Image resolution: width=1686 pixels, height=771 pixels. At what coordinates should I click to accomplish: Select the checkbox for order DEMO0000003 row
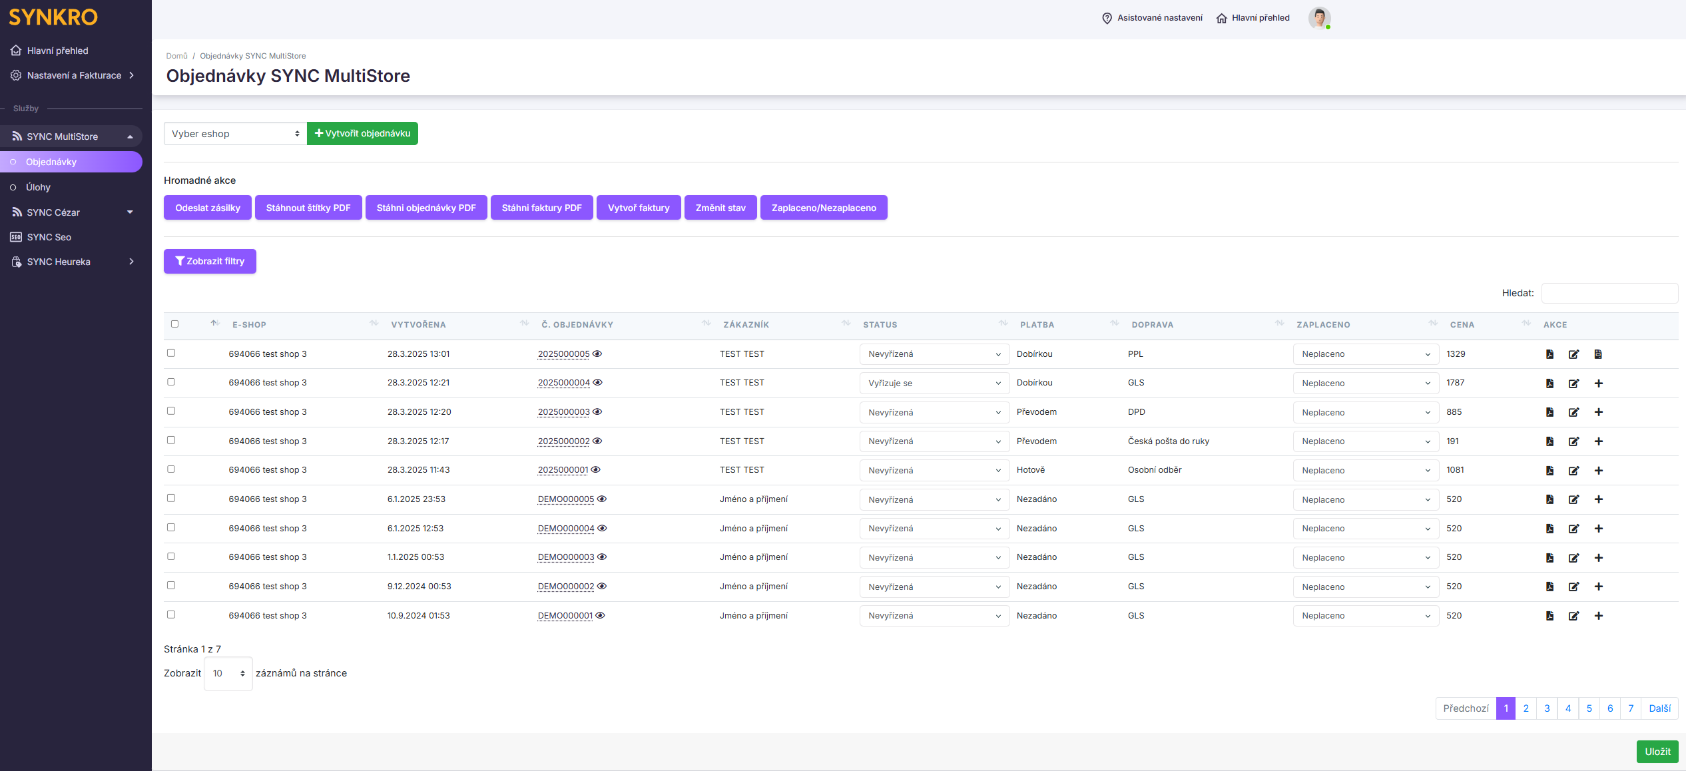pos(171,557)
